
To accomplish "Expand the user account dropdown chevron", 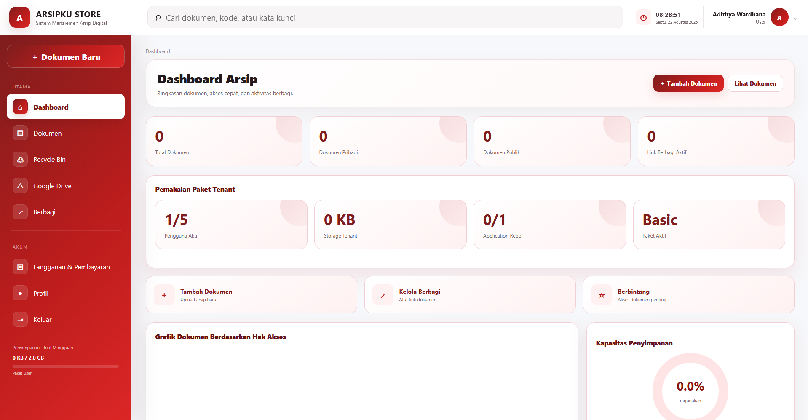I will click(795, 19).
